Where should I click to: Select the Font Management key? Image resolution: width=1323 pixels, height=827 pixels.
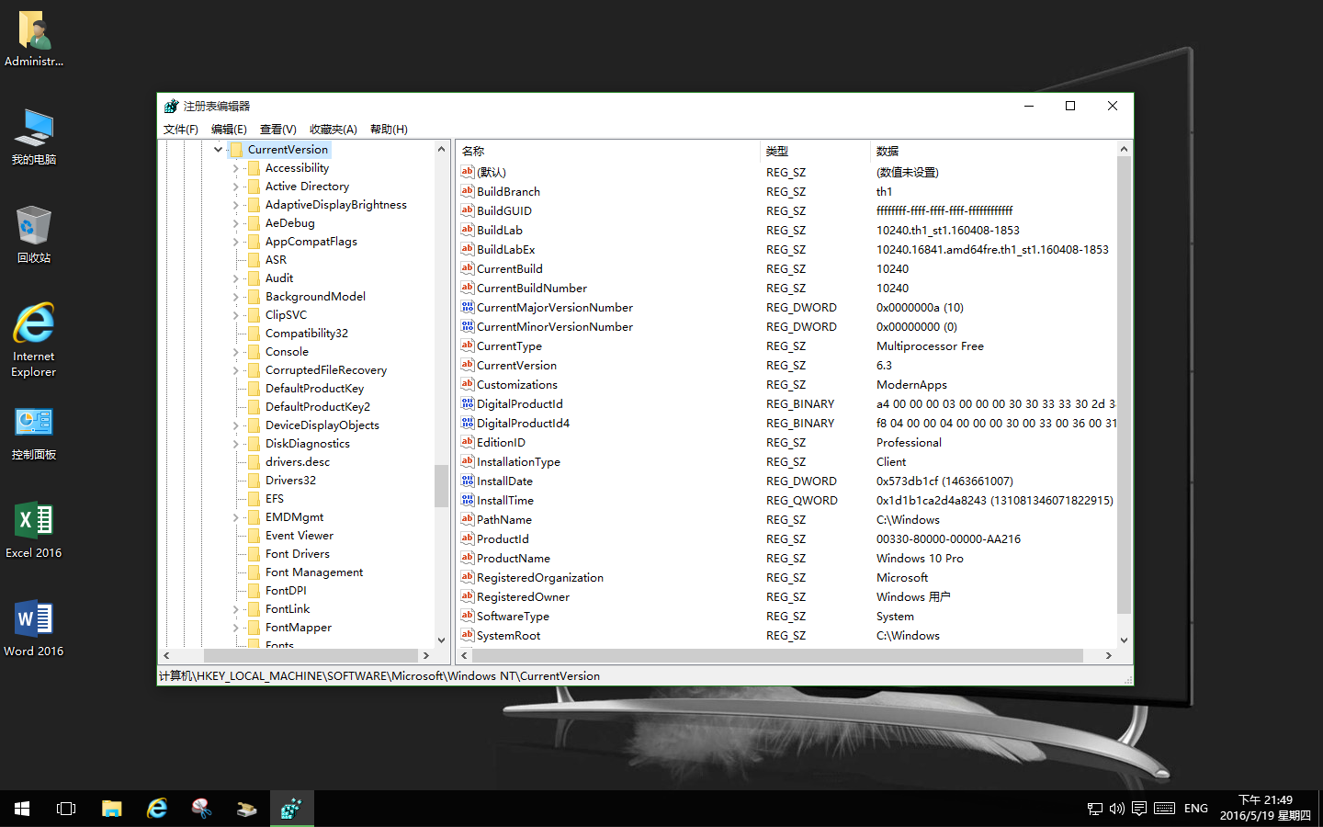pyautogui.click(x=314, y=572)
